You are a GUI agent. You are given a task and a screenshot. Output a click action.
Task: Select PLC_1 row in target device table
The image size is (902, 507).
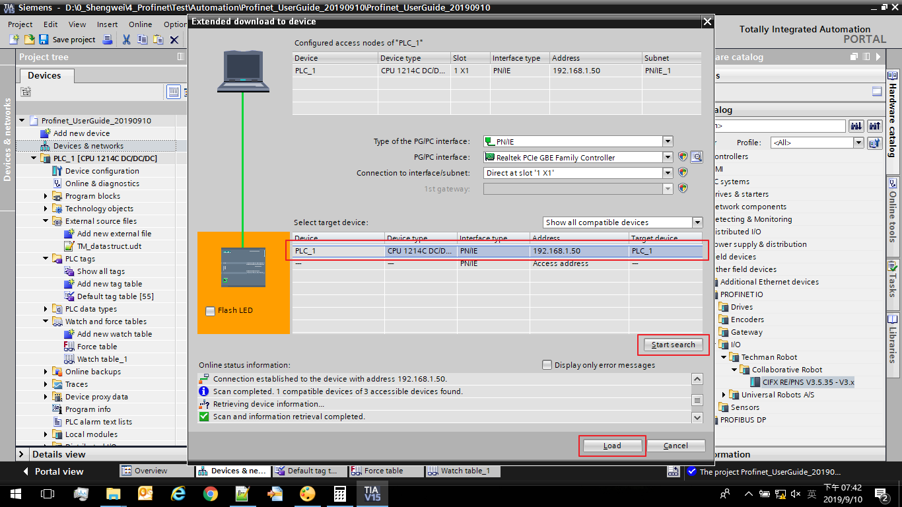(x=498, y=251)
